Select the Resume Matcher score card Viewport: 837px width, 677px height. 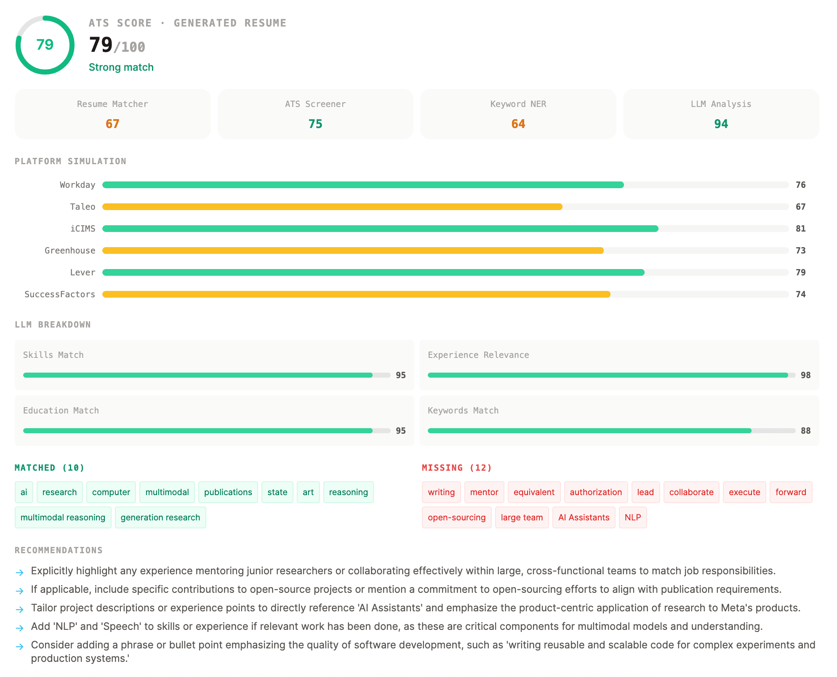(x=112, y=114)
